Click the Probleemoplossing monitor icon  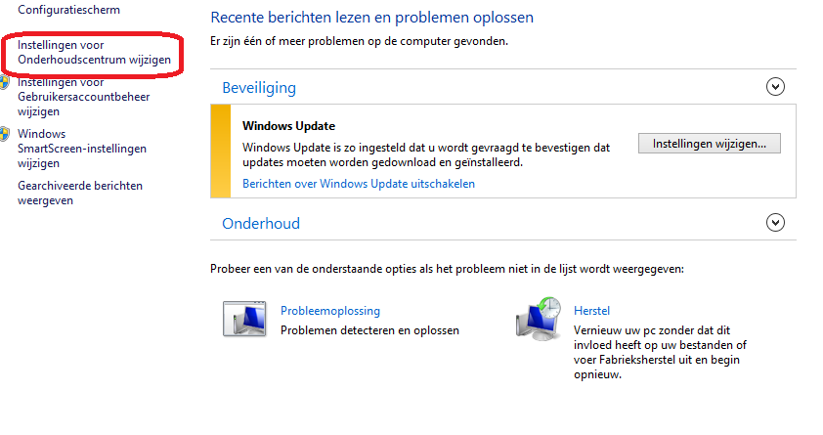[x=244, y=319]
